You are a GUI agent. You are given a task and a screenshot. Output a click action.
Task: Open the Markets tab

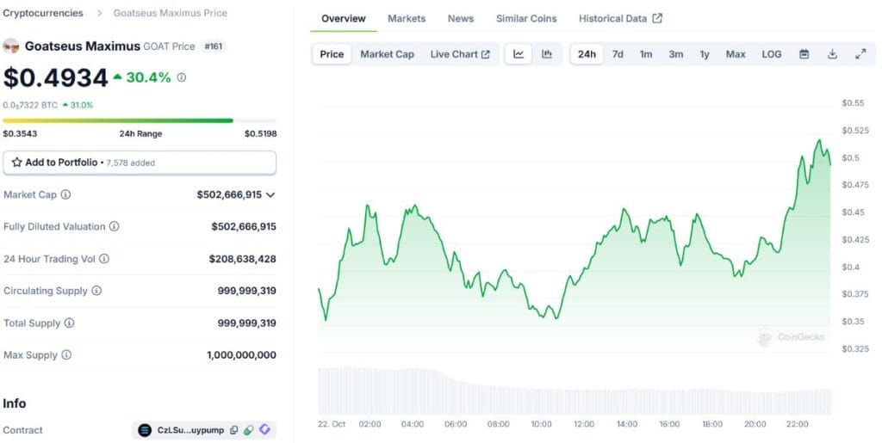(x=407, y=19)
